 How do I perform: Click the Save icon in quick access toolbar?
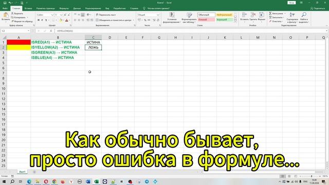point(5,3)
